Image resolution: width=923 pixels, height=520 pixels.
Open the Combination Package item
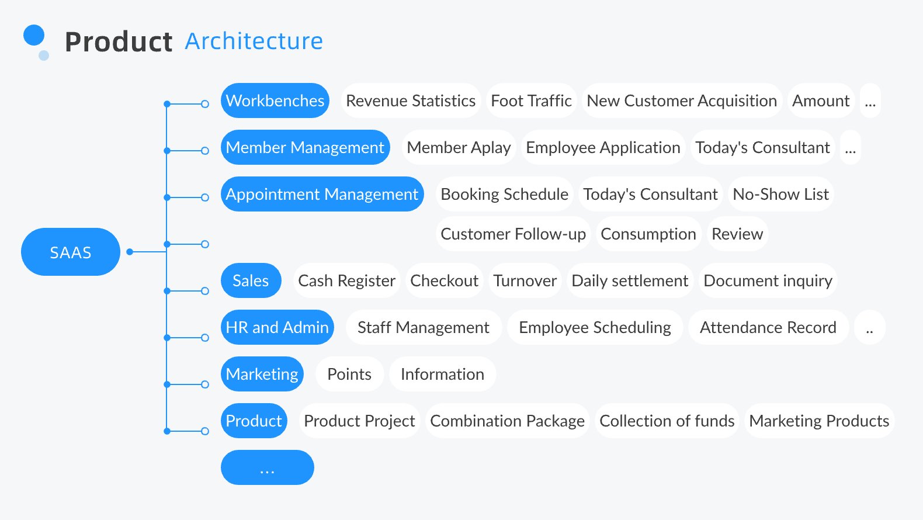(507, 421)
